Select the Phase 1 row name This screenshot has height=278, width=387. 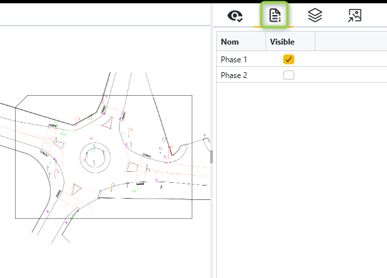pos(234,60)
